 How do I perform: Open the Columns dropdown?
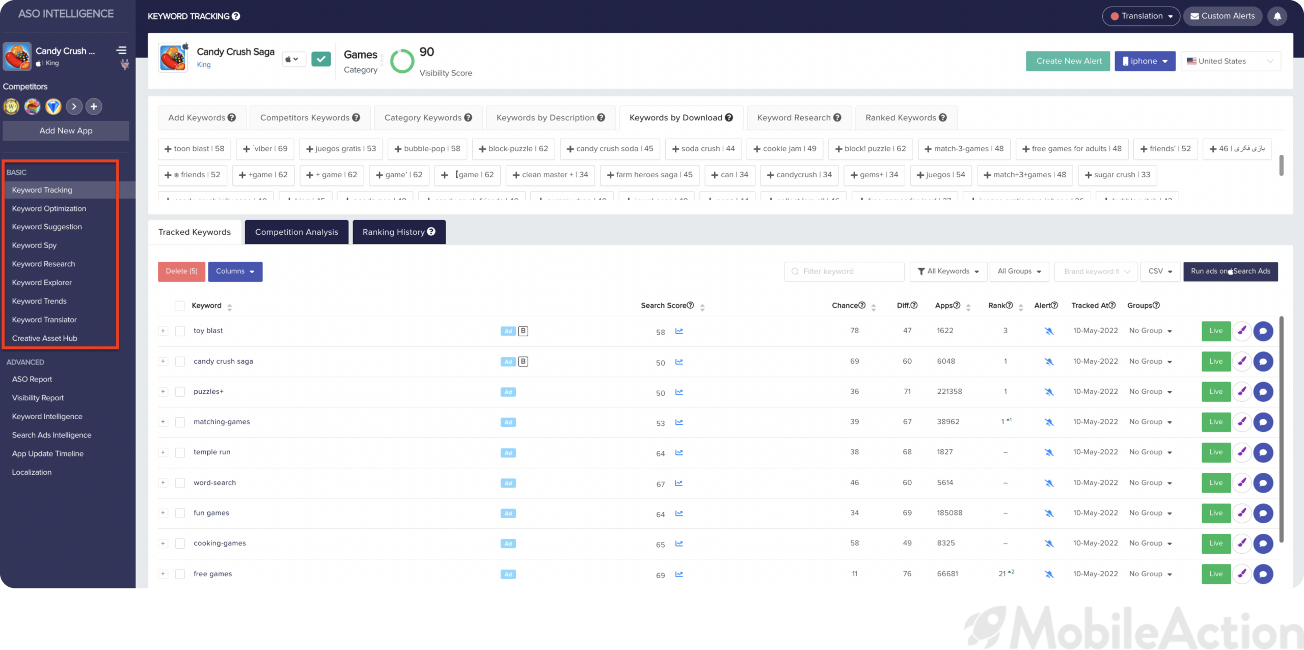(235, 272)
